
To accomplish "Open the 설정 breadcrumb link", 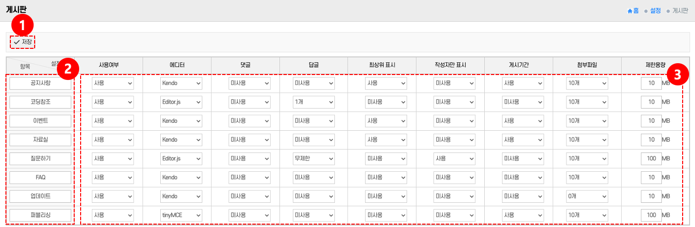I will (x=655, y=10).
